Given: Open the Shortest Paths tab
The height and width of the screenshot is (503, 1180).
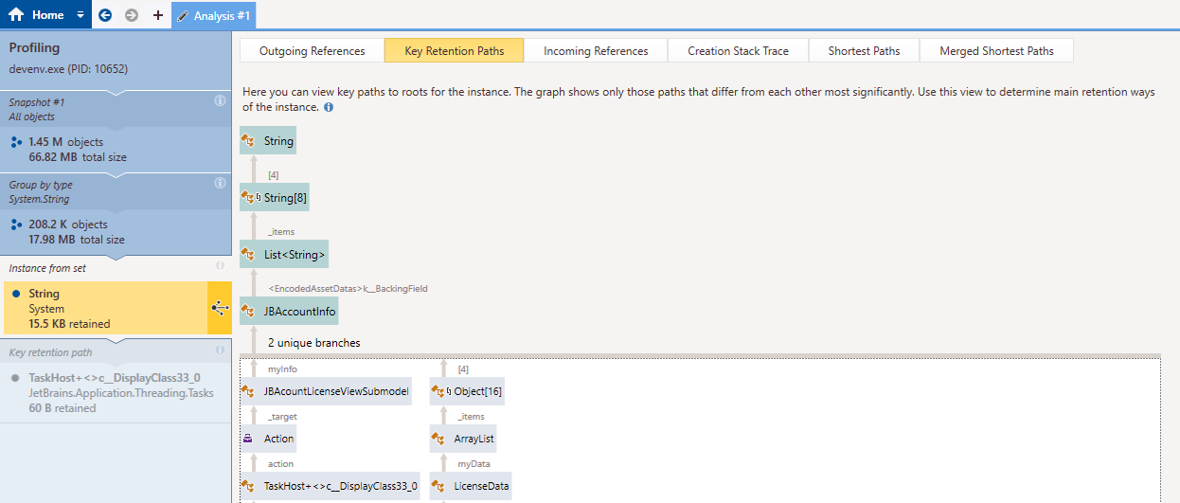Looking at the screenshot, I should pyautogui.click(x=864, y=51).
